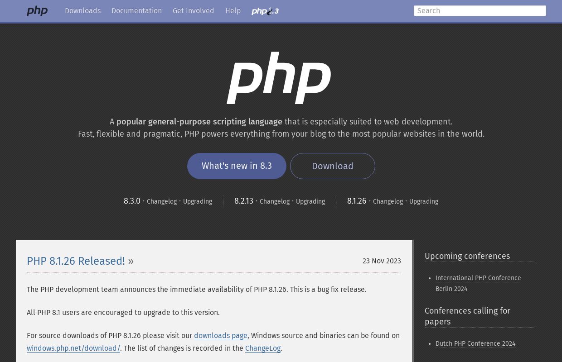The height and width of the screenshot is (362, 562).
Task: Open the Downloads menu item
Action: pos(82,11)
